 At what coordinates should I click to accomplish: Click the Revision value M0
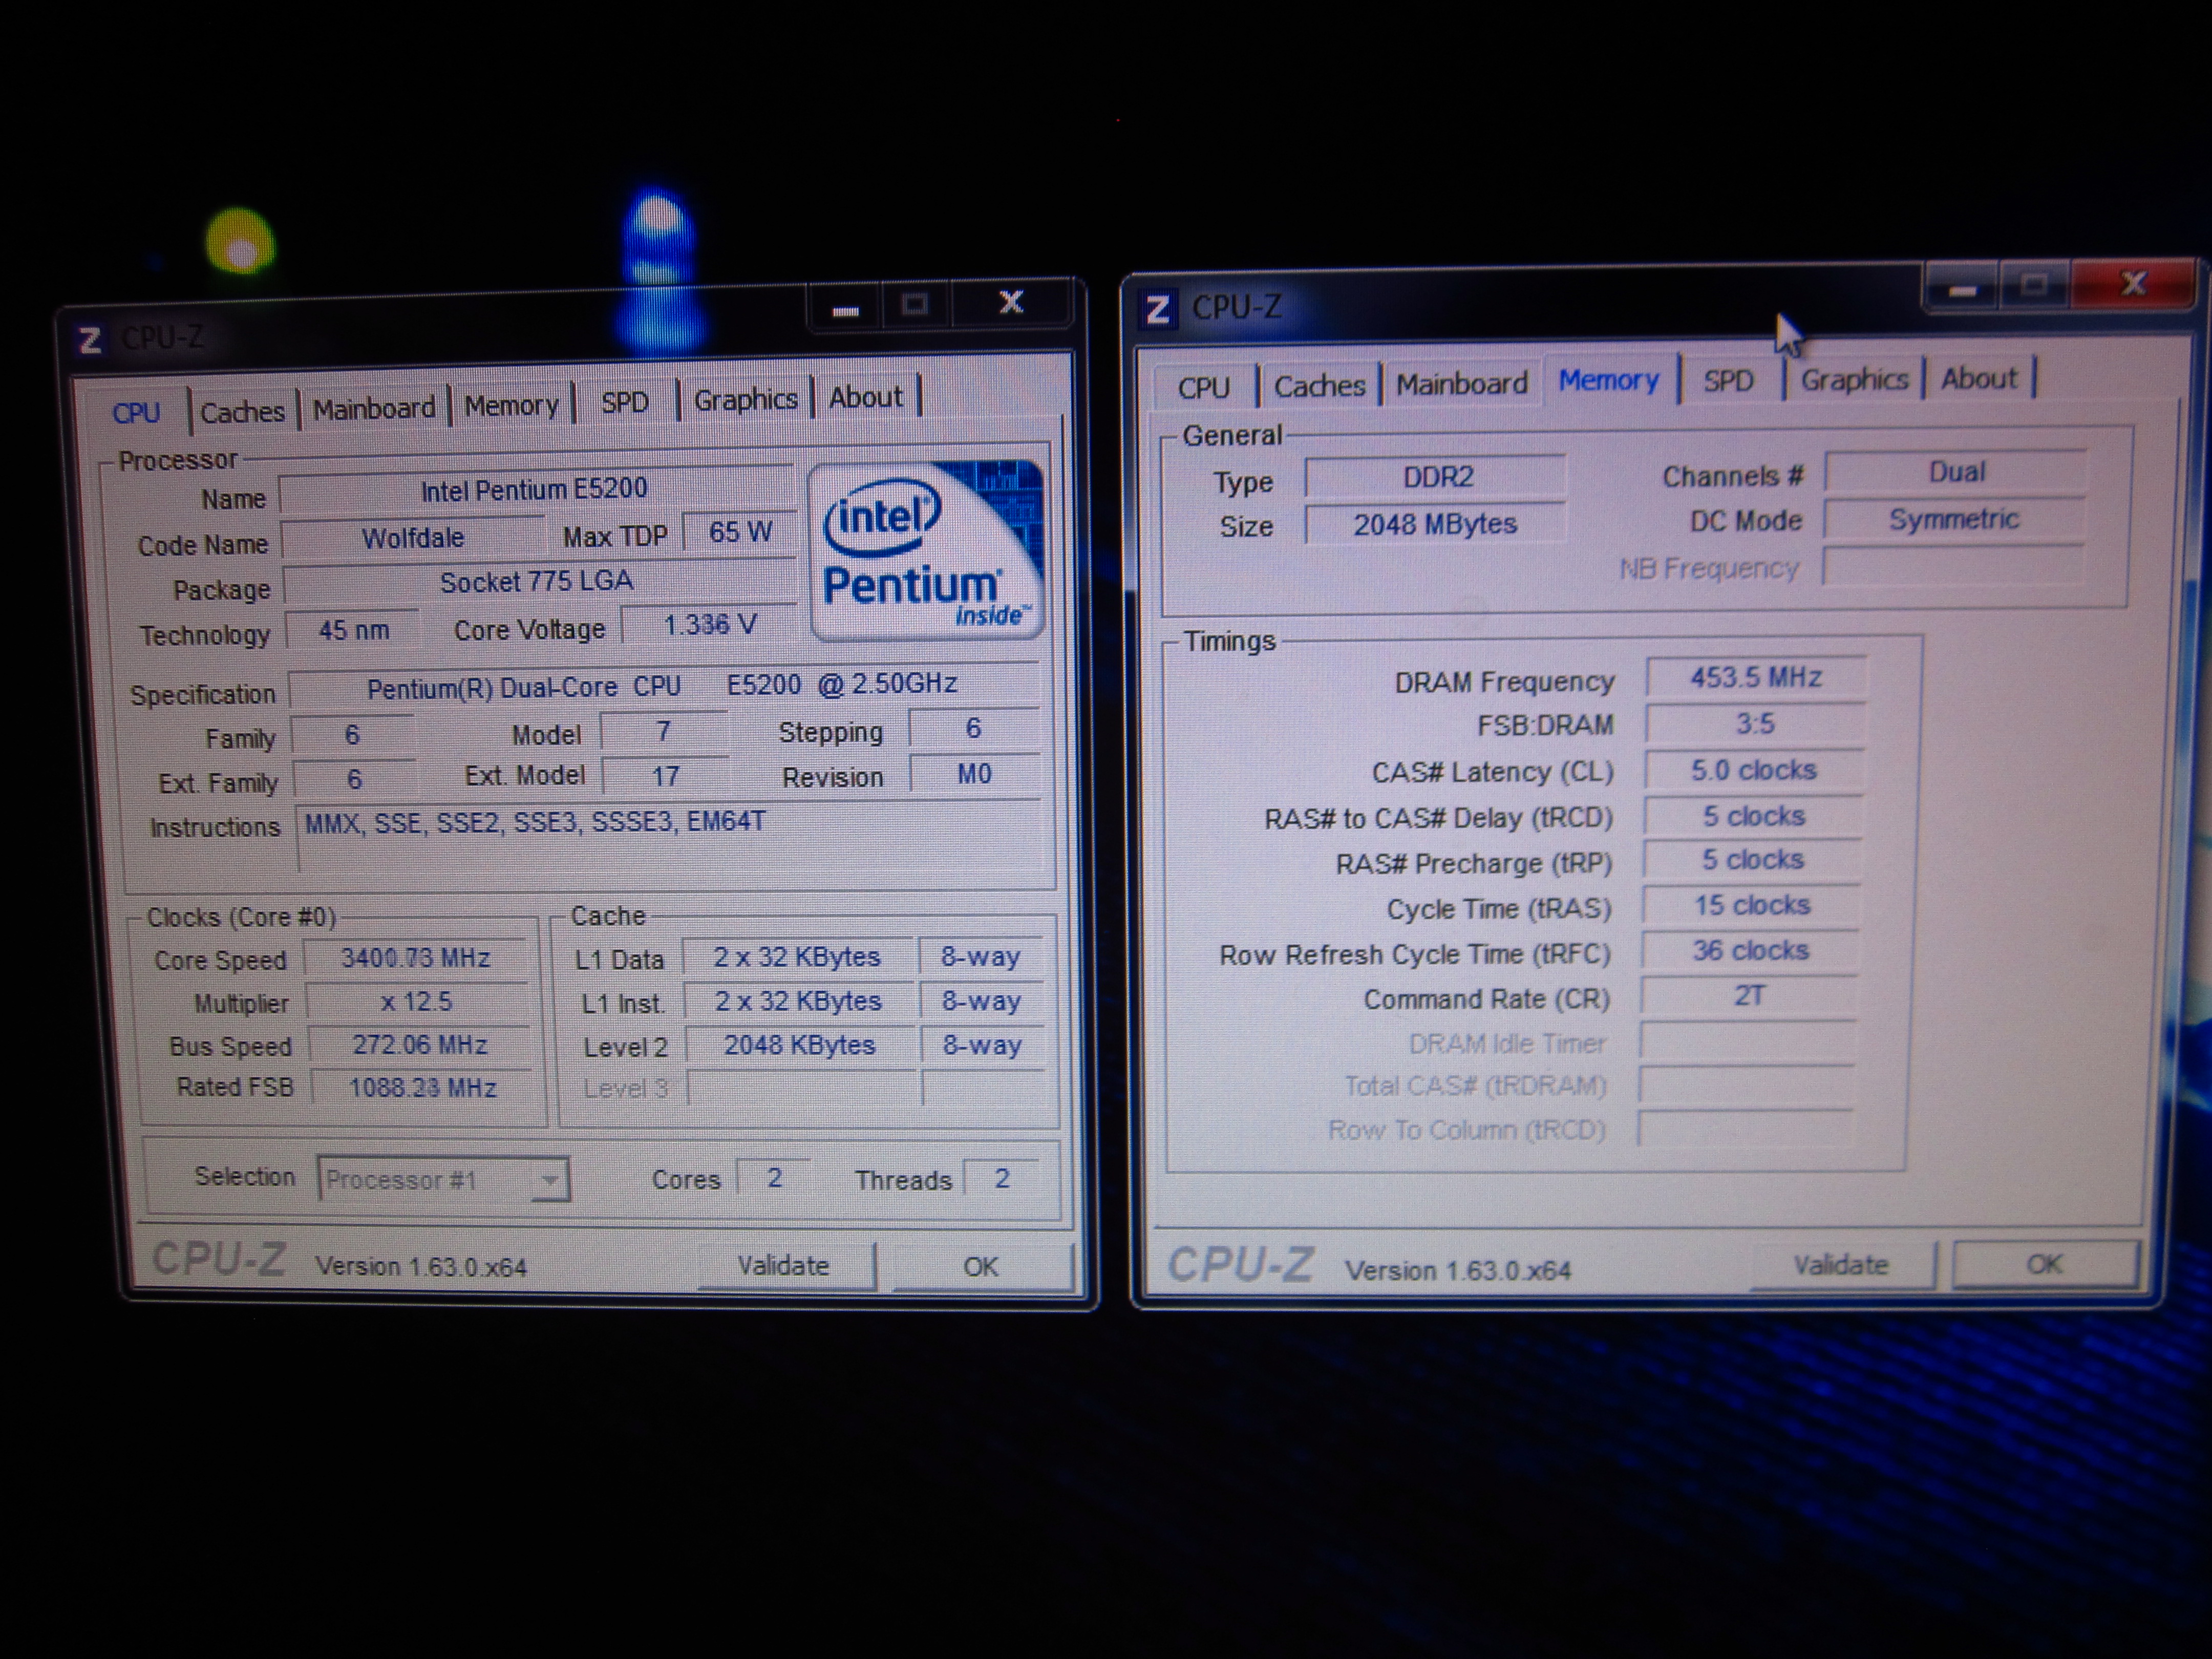coord(974,775)
